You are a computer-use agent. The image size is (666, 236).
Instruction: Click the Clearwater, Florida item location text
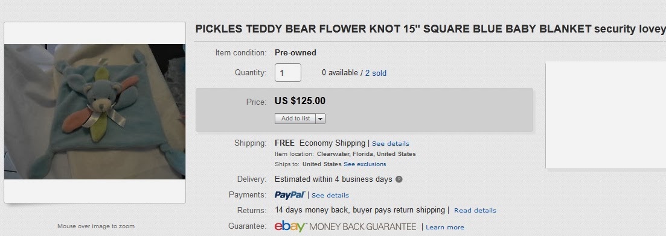(366, 154)
